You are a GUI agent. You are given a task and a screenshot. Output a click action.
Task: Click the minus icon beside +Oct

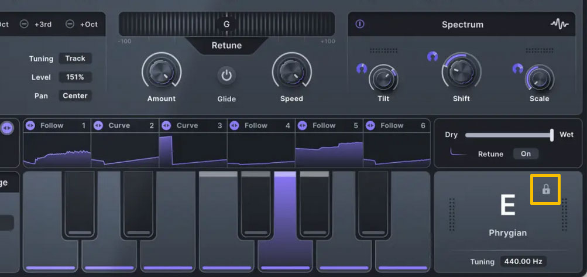pyautogui.click(x=70, y=24)
